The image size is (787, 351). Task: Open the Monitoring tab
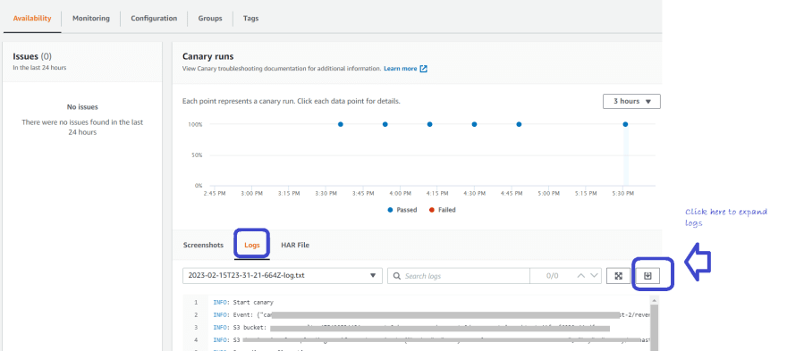tap(91, 19)
